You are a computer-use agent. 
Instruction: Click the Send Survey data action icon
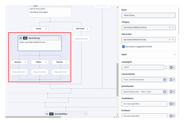coord(20,38)
